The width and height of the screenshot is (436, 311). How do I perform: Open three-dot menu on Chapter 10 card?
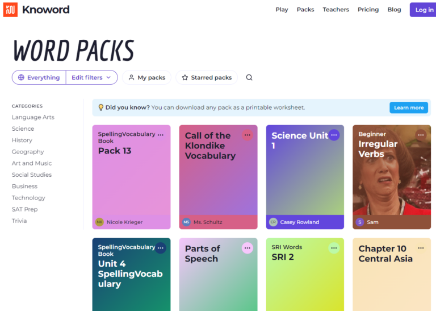tap(421, 248)
